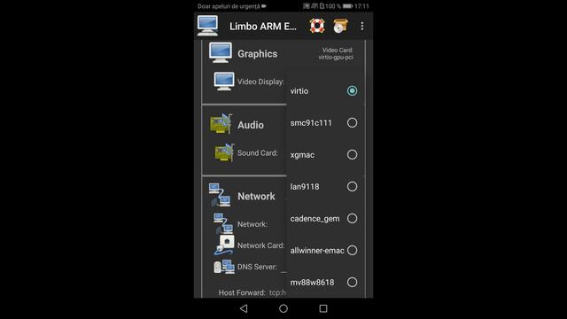Select the virtio radio button
This screenshot has height=319, width=567.
coord(352,90)
